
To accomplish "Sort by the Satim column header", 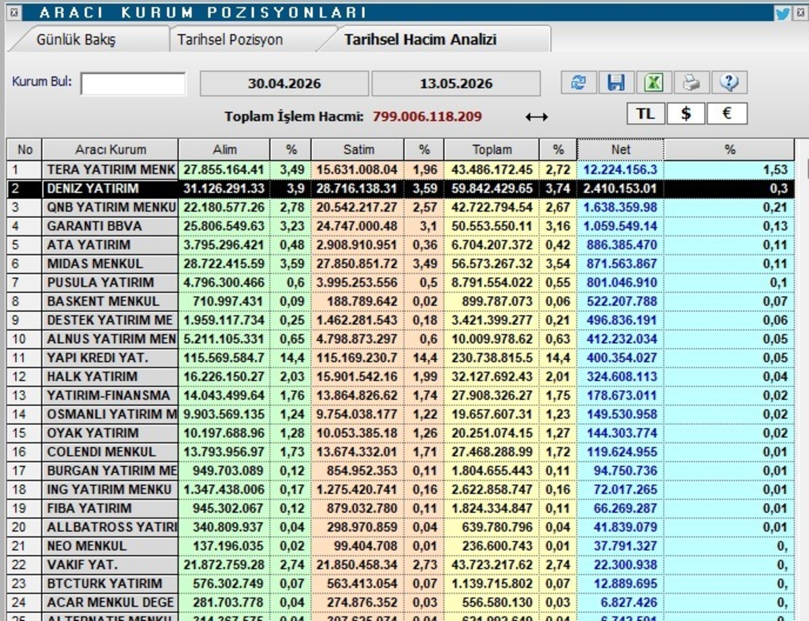I will click(358, 150).
